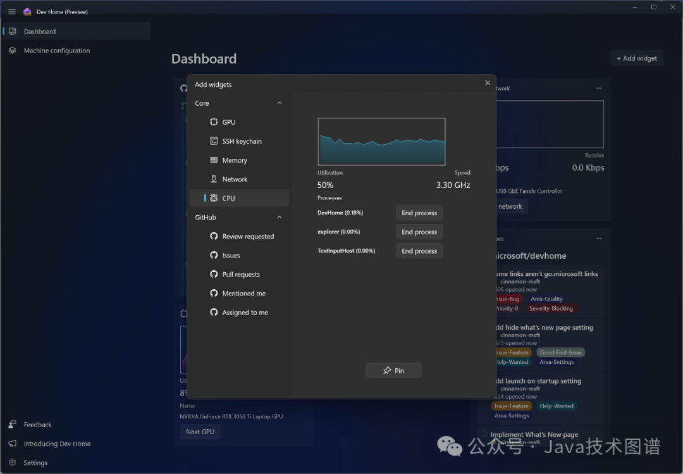The height and width of the screenshot is (474, 683).
Task: Open Machine configuration page
Action: click(77, 51)
